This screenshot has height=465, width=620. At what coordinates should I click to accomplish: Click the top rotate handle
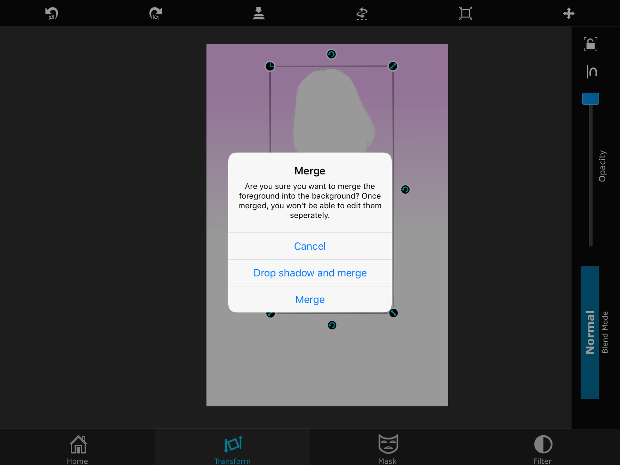[331, 54]
